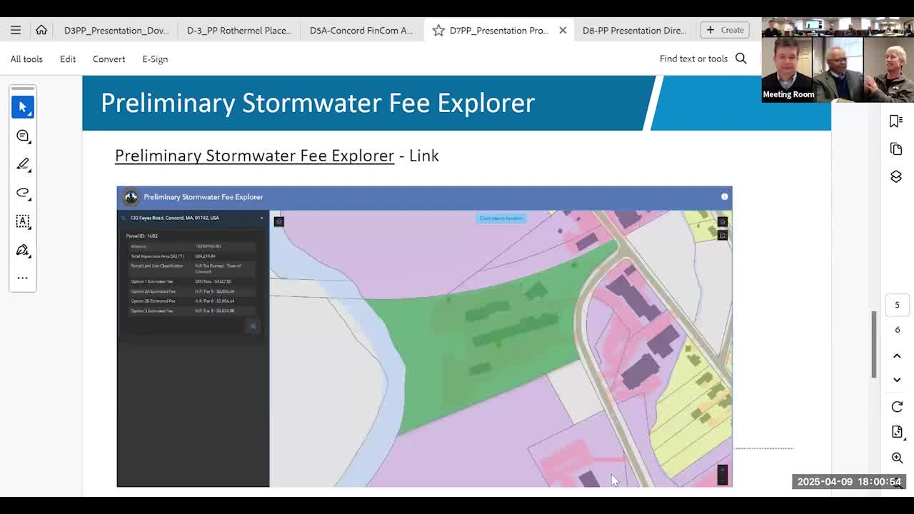Expand more tools via the ellipsis

point(23,278)
